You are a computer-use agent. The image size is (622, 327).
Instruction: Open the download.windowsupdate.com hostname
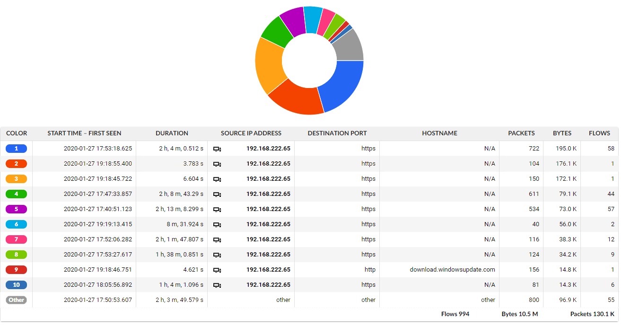(x=452, y=270)
